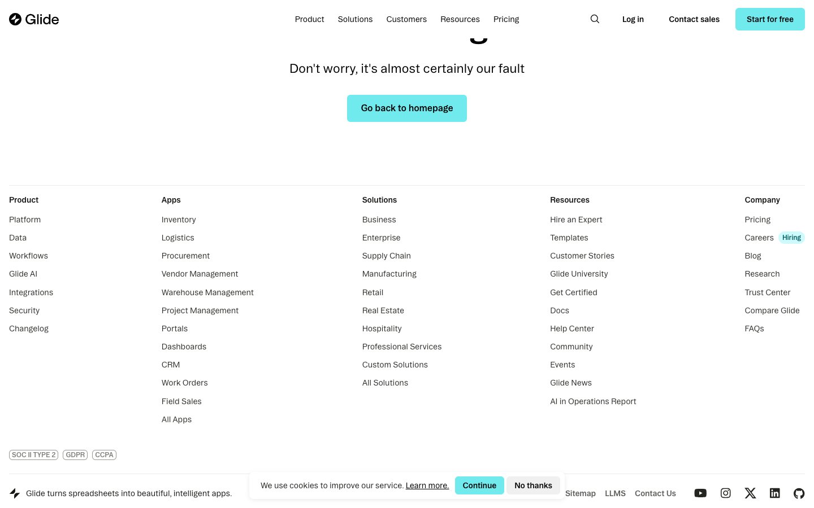Click the Learn more cookie policy link
The image size is (814, 508).
(x=427, y=485)
